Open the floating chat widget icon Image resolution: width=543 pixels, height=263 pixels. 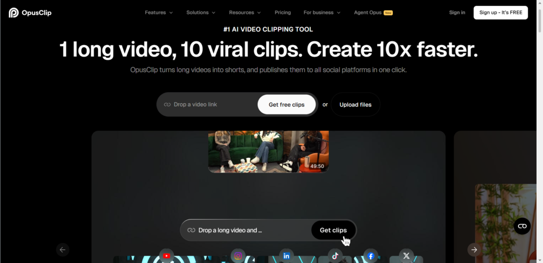pyautogui.click(x=522, y=226)
